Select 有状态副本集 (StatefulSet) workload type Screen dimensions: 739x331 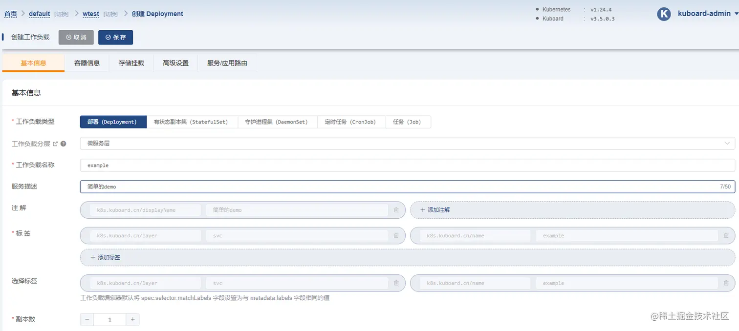(192, 122)
